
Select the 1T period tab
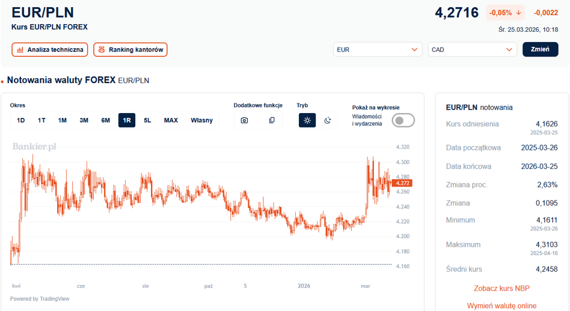(x=41, y=120)
